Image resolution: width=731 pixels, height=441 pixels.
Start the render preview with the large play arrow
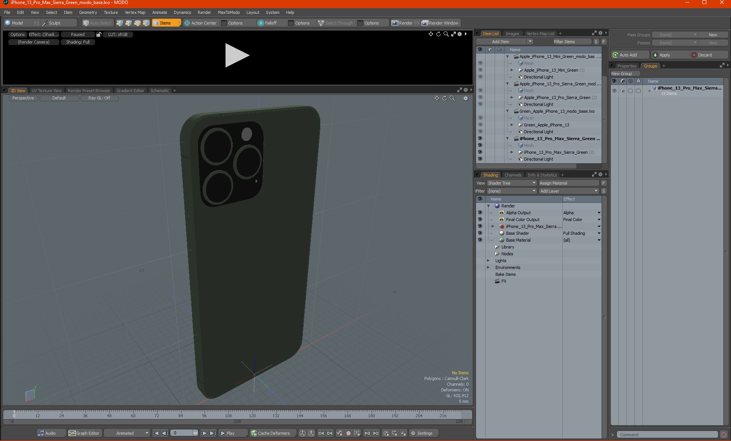(x=237, y=55)
